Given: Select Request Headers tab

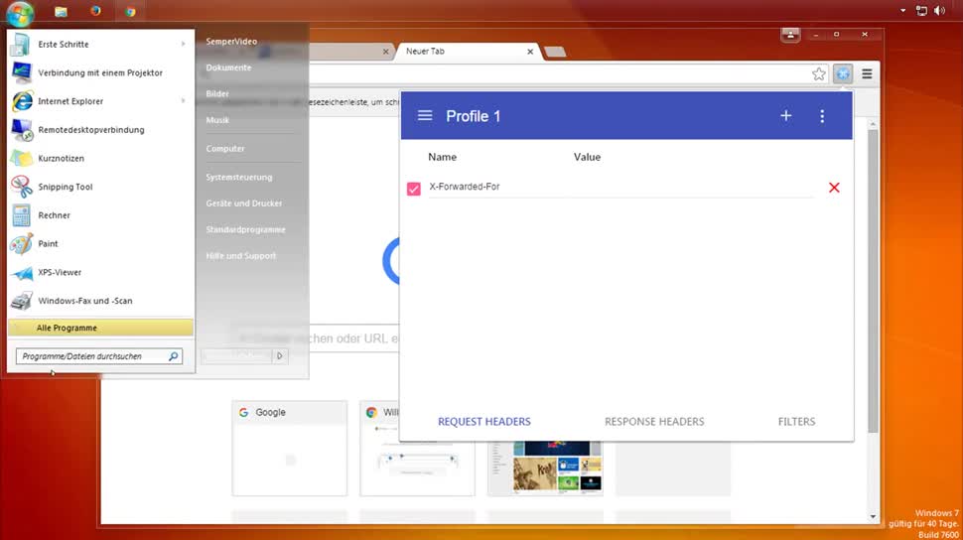Looking at the screenshot, I should [484, 422].
